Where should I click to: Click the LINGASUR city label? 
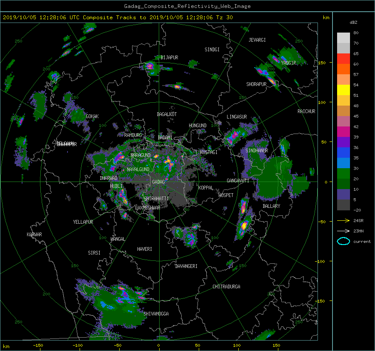237,117
